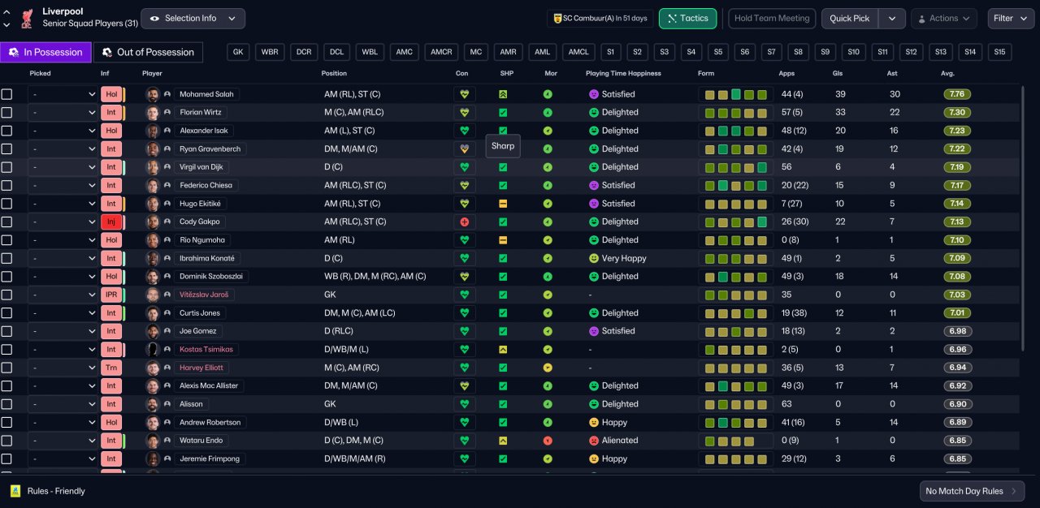This screenshot has width=1040, height=508.
Task: Click Virgil van Dijk's green heart condition icon
Action: tap(465, 167)
